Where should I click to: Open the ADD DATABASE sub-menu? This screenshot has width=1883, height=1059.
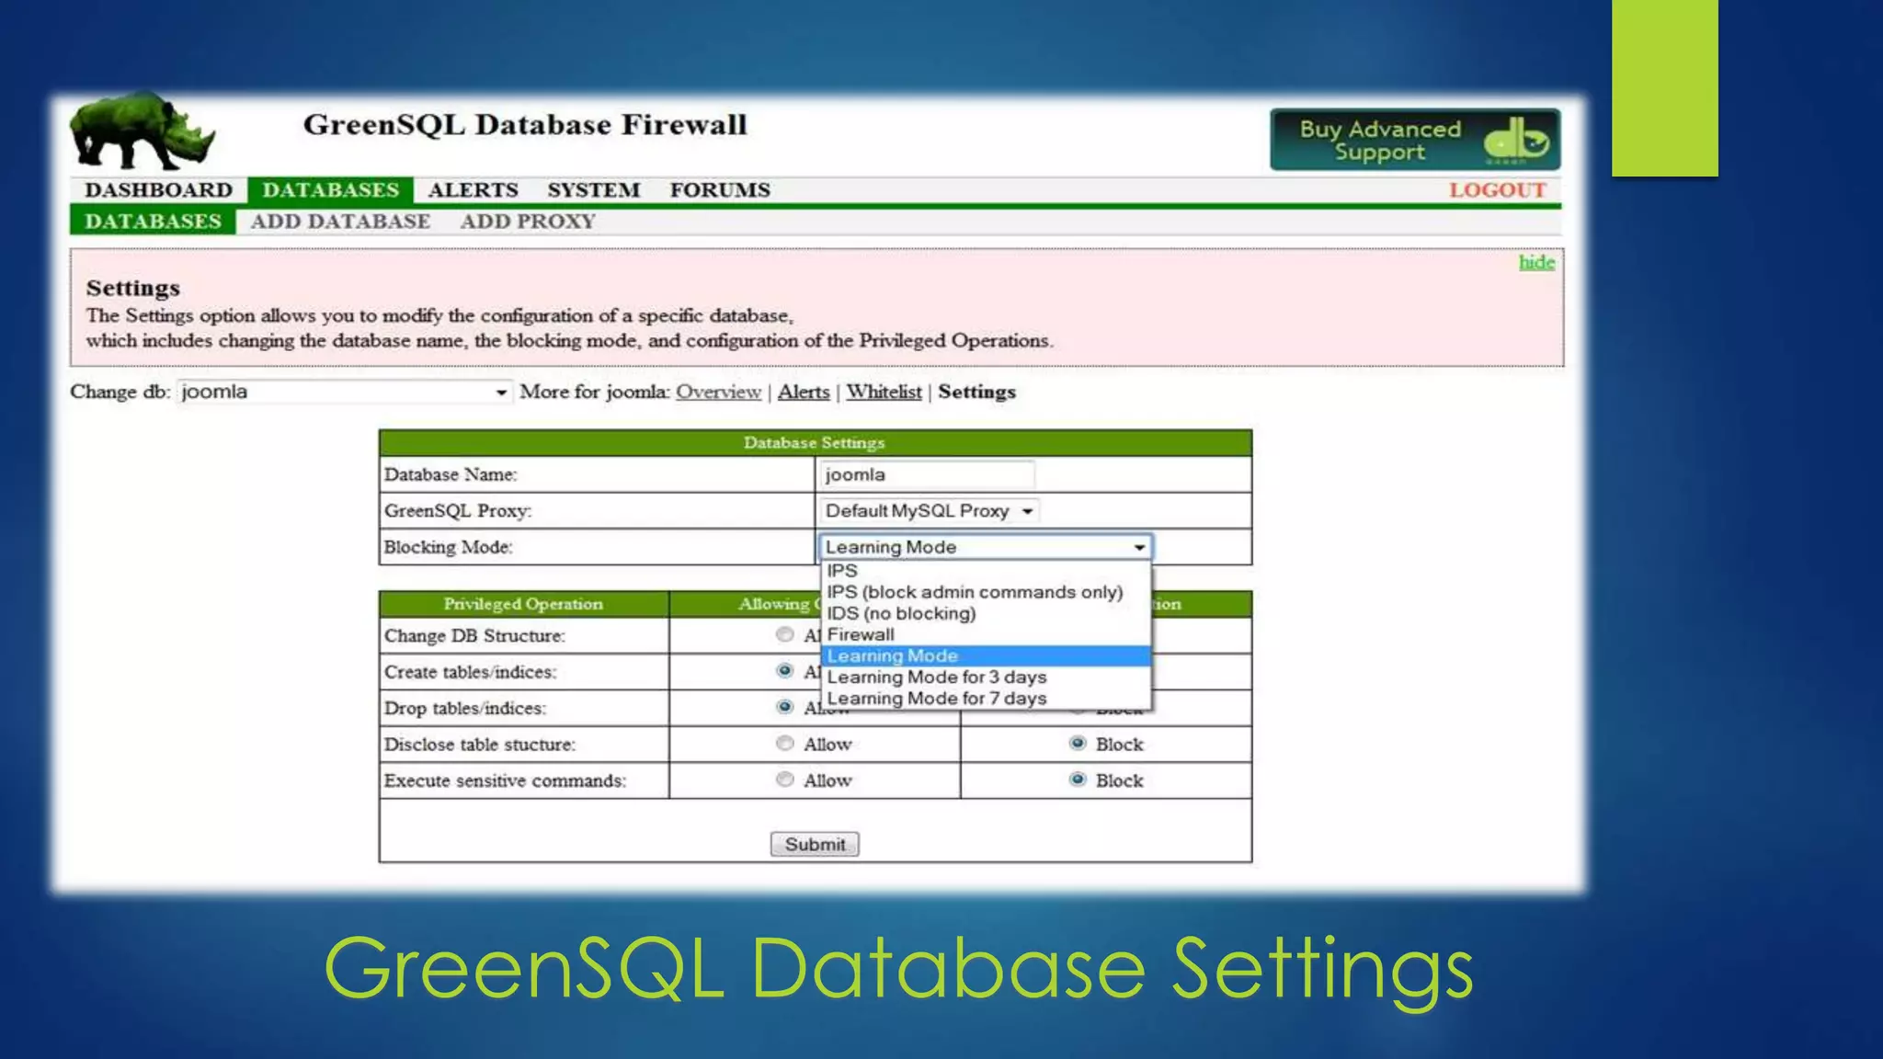click(x=340, y=222)
